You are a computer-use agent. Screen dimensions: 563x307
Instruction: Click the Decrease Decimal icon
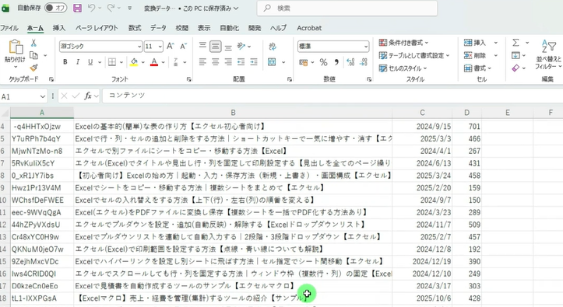coord(364,62)
